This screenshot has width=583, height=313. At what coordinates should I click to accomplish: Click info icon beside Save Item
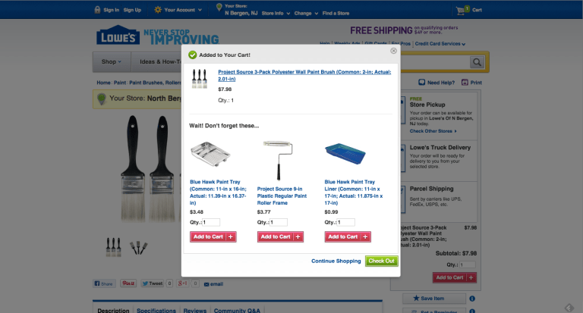[x=472, y=299]
